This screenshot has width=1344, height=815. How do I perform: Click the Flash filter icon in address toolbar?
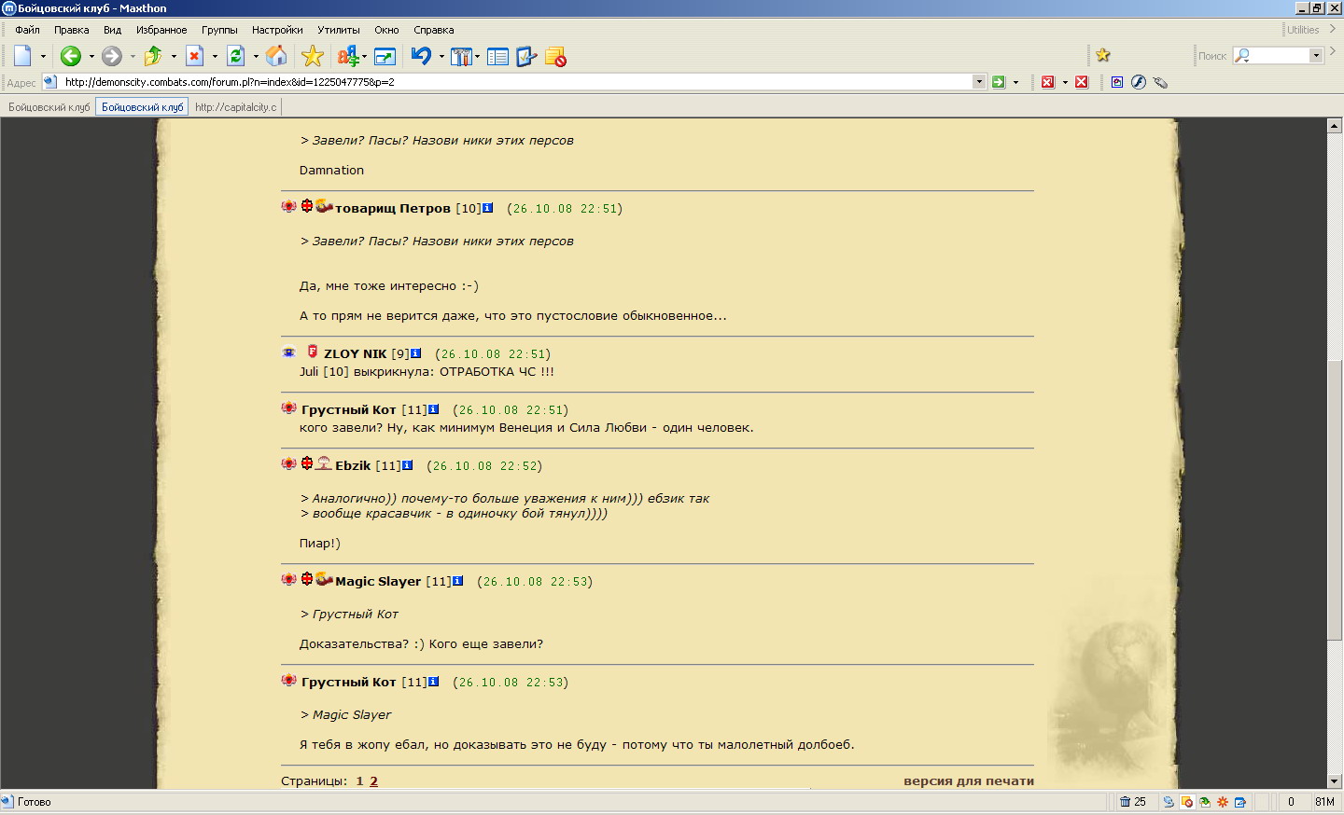[1139, 82]
